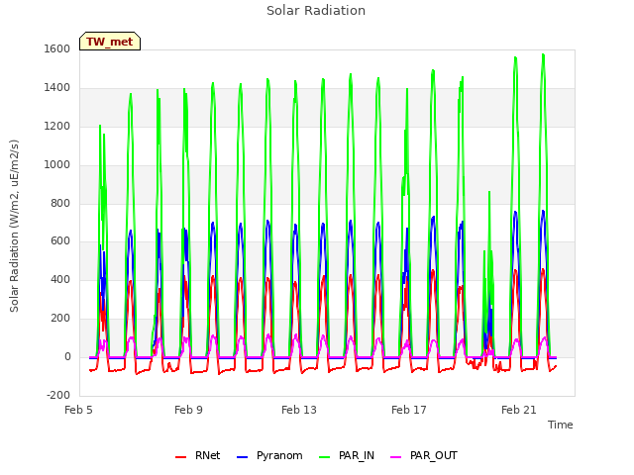The width and height of the screenshot is (634, 475).
Task: Click the blue Pyranom legend color marker
Action: click(x=242, y=457)
